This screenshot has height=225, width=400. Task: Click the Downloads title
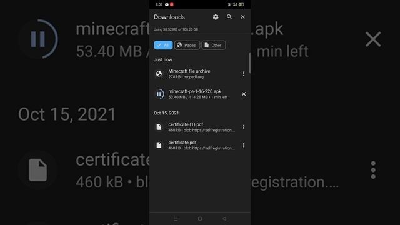(169, 17)
